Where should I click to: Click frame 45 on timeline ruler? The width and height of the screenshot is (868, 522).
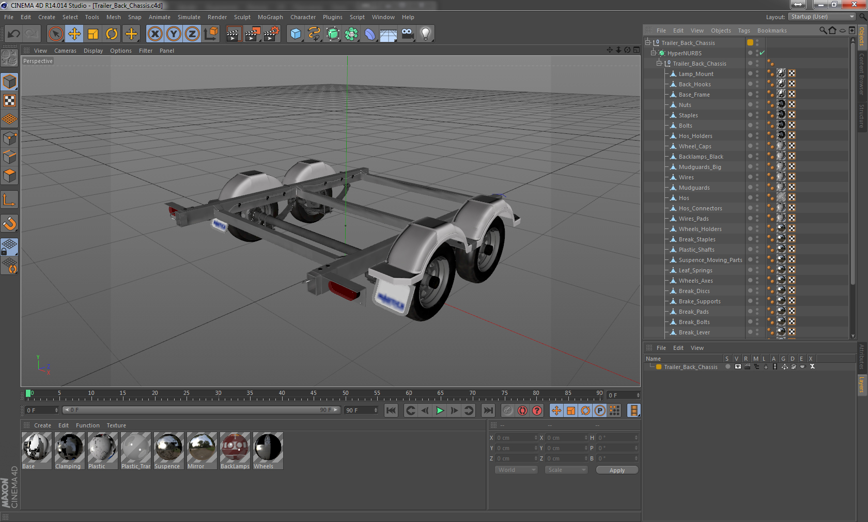click(313, 394)
